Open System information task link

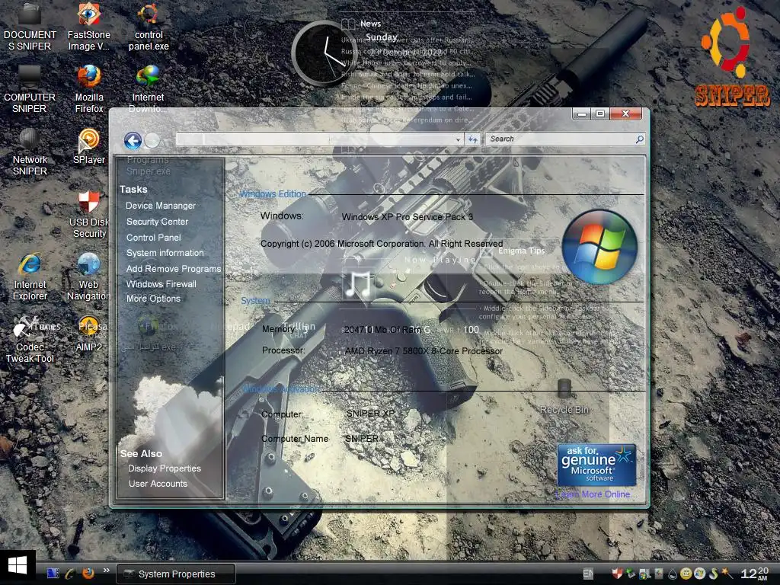tap(165, 253)
